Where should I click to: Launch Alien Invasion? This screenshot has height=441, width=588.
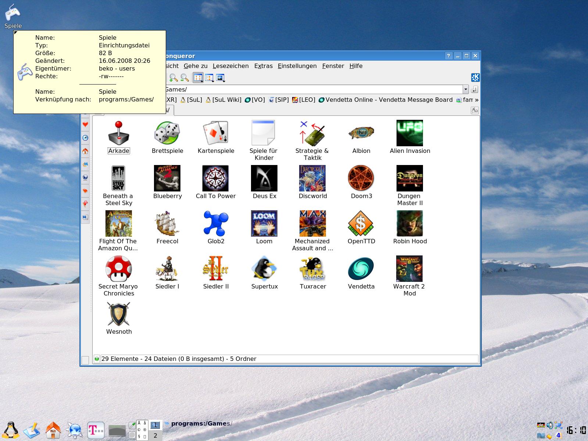pos(410,137)
